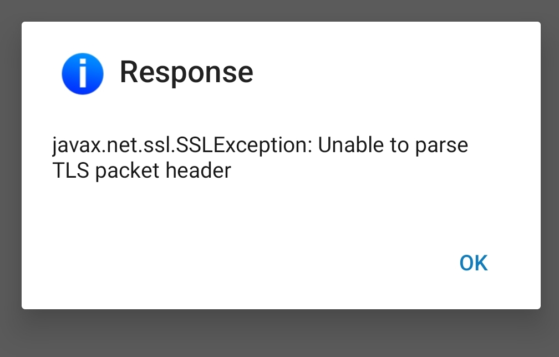Screen dimensions: 559x357
Task: Click the javax.net.ssl.SSLException error text
Action: 260,145
